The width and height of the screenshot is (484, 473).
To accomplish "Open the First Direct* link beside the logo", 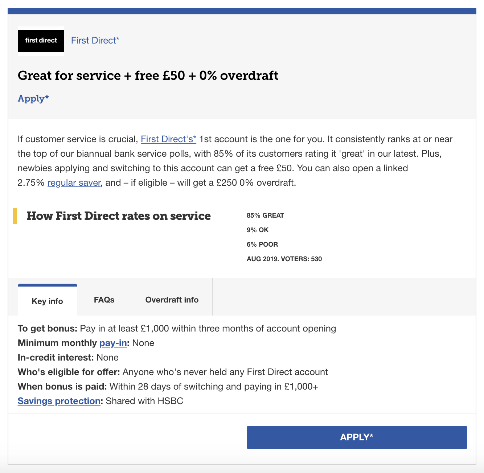I will [x=95, y=40].
